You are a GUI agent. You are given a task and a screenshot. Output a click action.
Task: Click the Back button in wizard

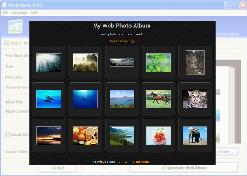click(58, 168)
